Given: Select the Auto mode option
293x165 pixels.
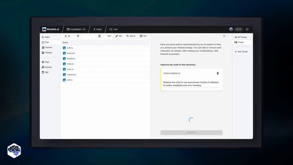Looking at the screenshot, I should 109,36.
